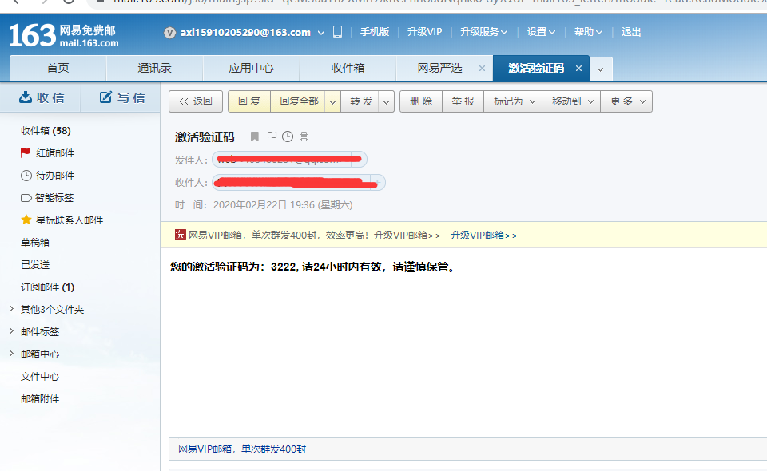Open 邮箱附件 in sidebar

point(40,399)
